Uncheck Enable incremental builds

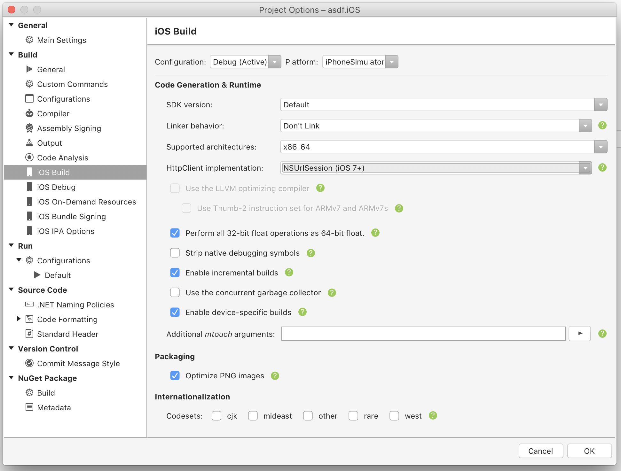(x=175, y=273)
